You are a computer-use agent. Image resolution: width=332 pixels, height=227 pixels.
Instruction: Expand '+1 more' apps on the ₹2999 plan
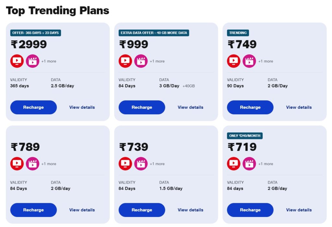tap(49, 61)
